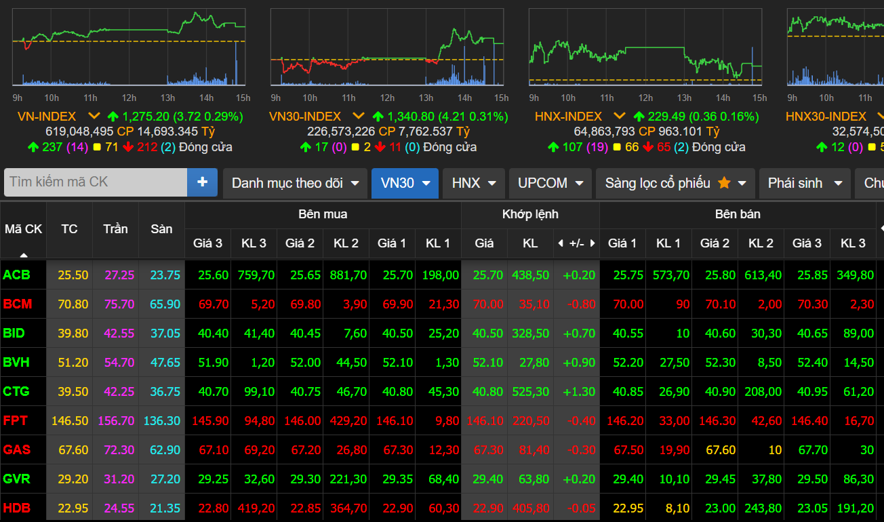
Task: Click the KL column header under Khớp lệnh
Action: 530,243
